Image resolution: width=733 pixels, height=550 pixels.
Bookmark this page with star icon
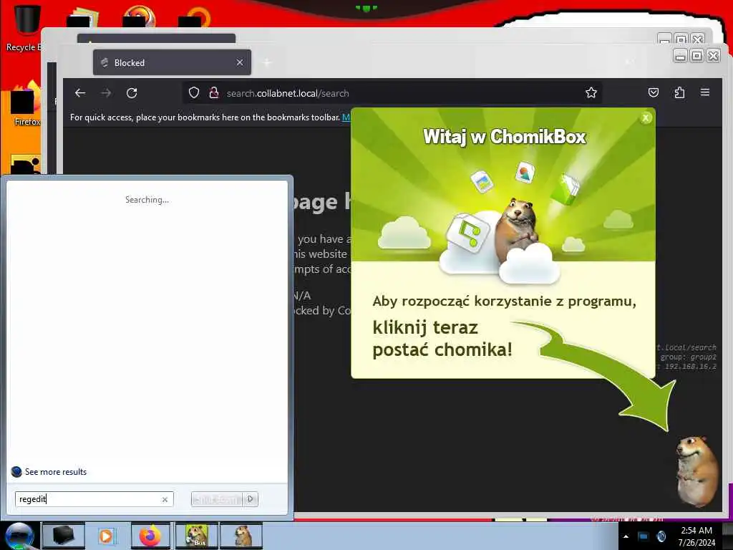click(x=591, y=92)
